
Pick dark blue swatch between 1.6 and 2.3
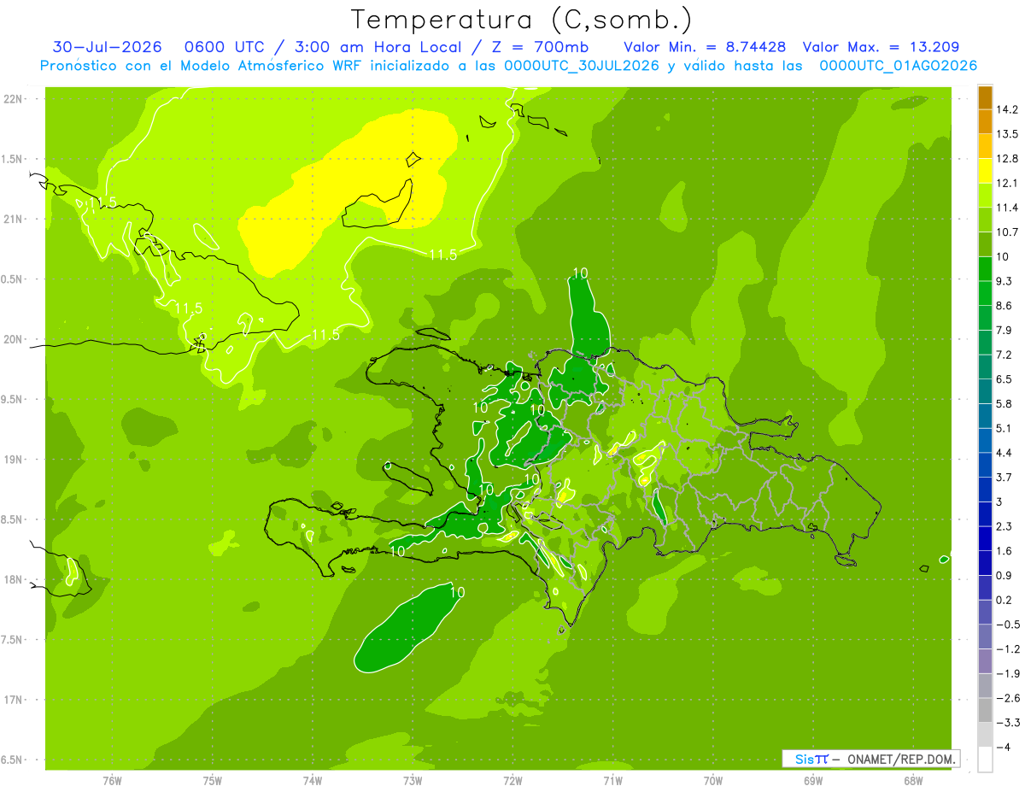tap(985, 539)
